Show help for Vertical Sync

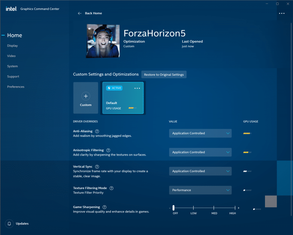(x=97, y=167)
